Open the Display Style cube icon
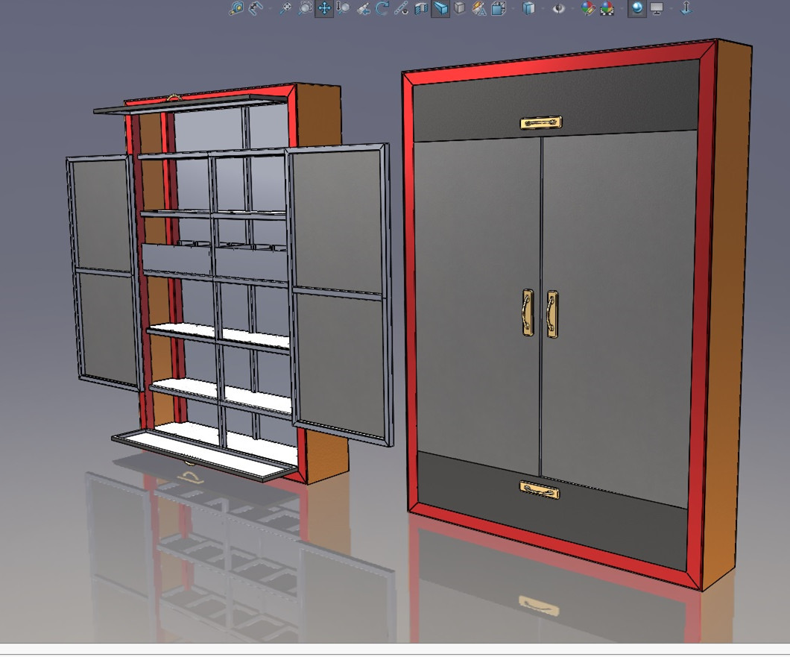This screenshot has height=657, width=790. point(528,8)
